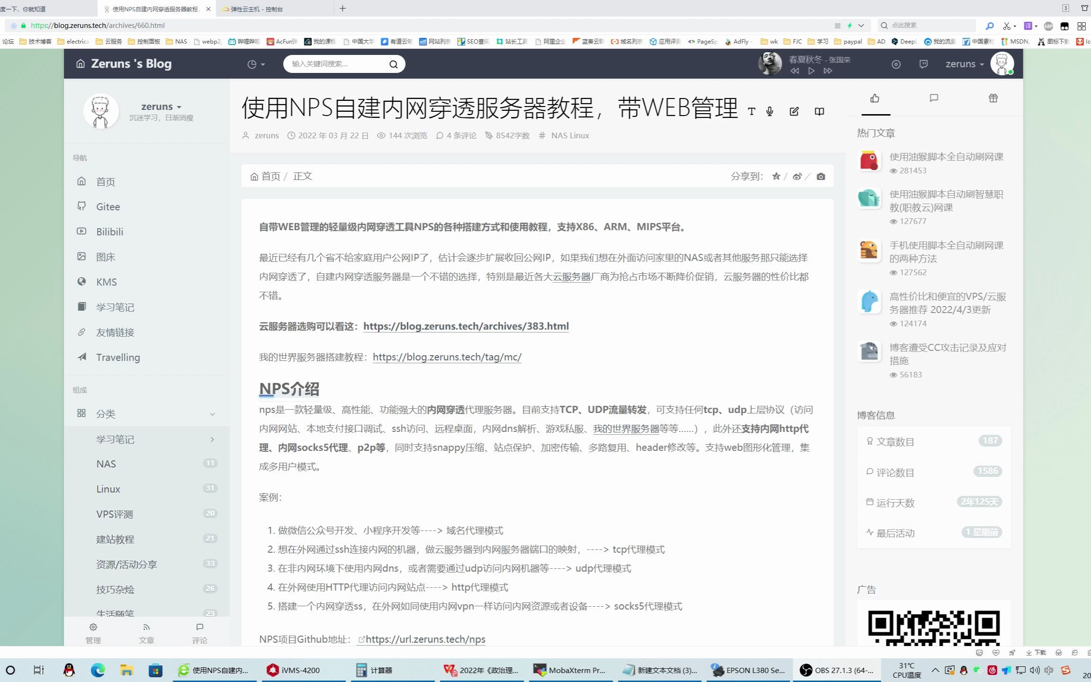Jump to the 4 条评论 link
The height and width of the screenshot is (682, 1091).
[461, 135]
